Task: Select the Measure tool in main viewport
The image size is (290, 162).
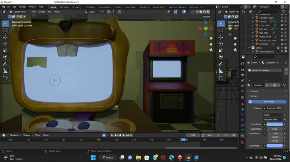Action: point(5,71)
